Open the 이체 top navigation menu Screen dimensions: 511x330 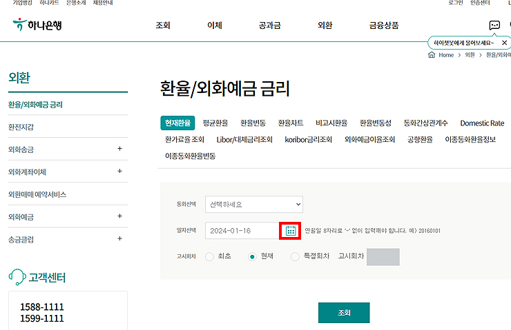[215, 25]
